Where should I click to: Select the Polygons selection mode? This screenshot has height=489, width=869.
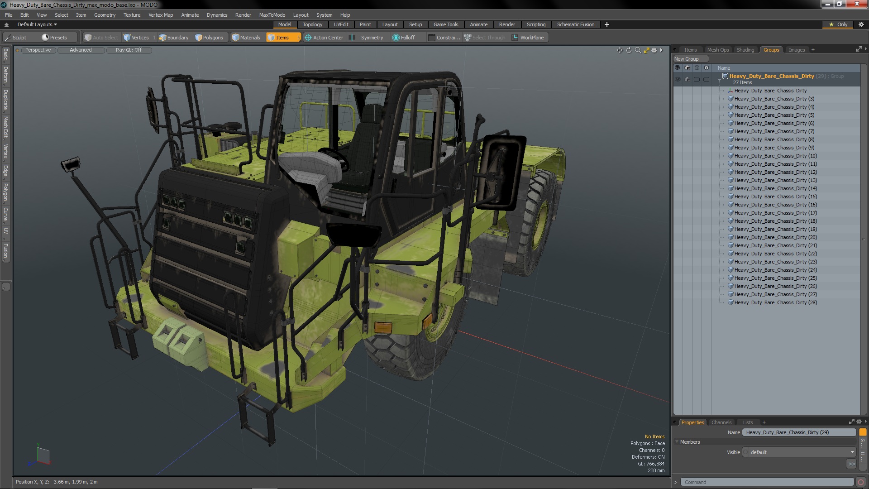[209, 38]
